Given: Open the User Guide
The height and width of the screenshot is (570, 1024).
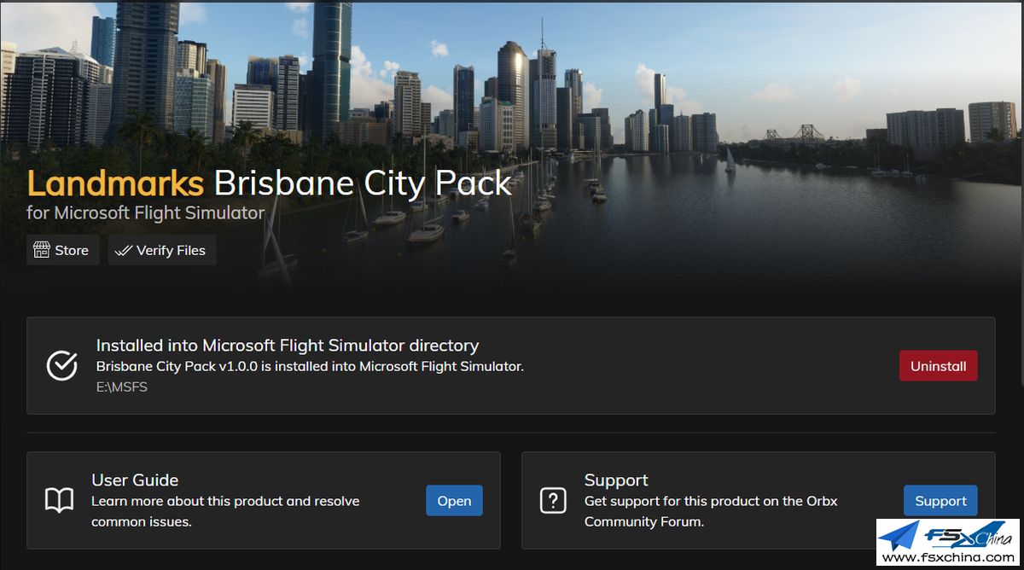Looking at the screenshot, I should point(454,501).
